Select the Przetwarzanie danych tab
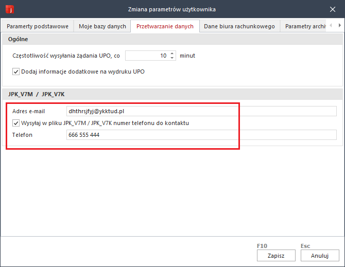The height and width of the screenshot is (267, 345). (x=165, y=26)
